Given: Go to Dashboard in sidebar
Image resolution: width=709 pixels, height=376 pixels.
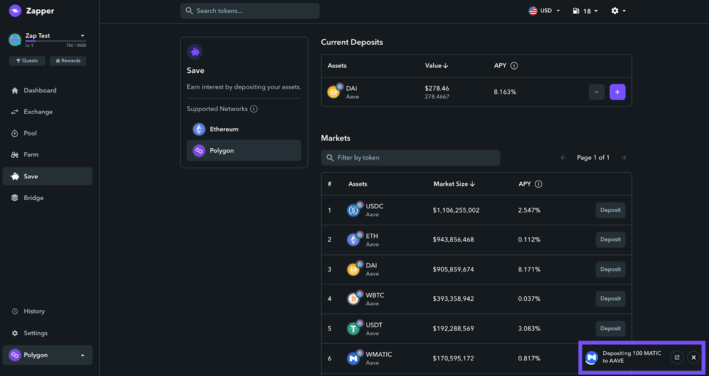Looking at the screenshot, I should coord(47,90).
